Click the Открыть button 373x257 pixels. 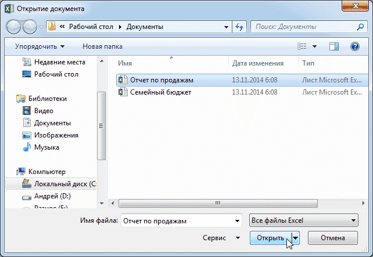click(271, 238)
